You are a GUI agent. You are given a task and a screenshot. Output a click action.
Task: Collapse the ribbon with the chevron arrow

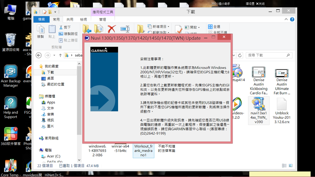click(286, 19)
